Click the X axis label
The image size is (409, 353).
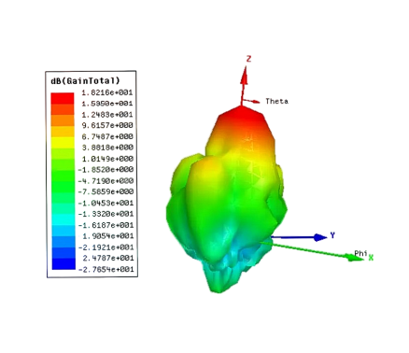[371, 258]
